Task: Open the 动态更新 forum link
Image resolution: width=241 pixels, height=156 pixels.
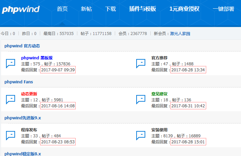Action: click(29, 94)
